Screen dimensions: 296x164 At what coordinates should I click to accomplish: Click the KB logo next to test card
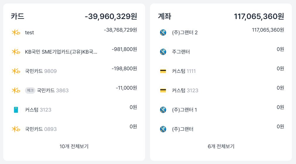point(16,33)
